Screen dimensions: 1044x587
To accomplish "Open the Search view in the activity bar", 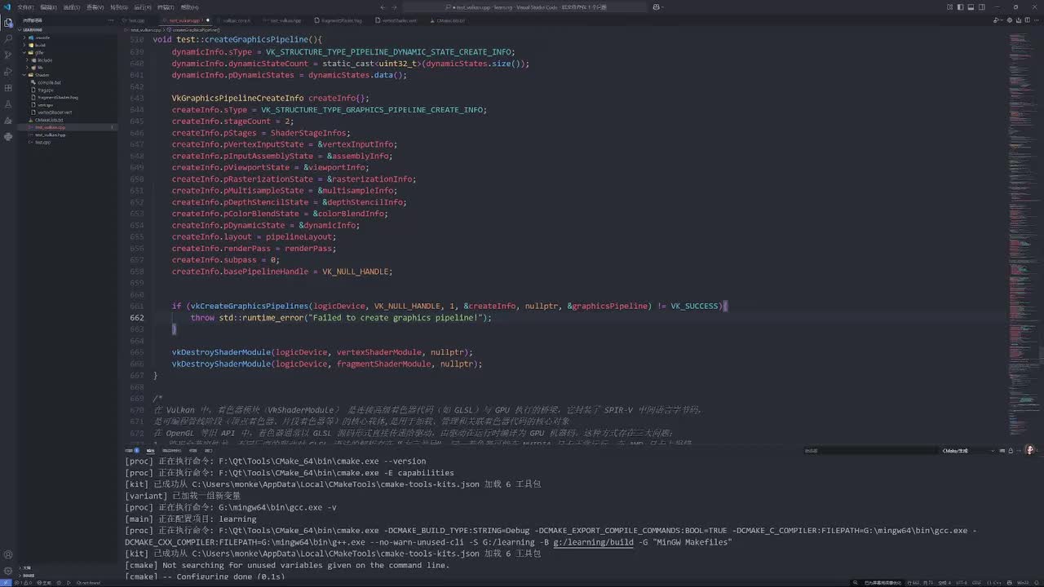I will click(x=8, y=38).
